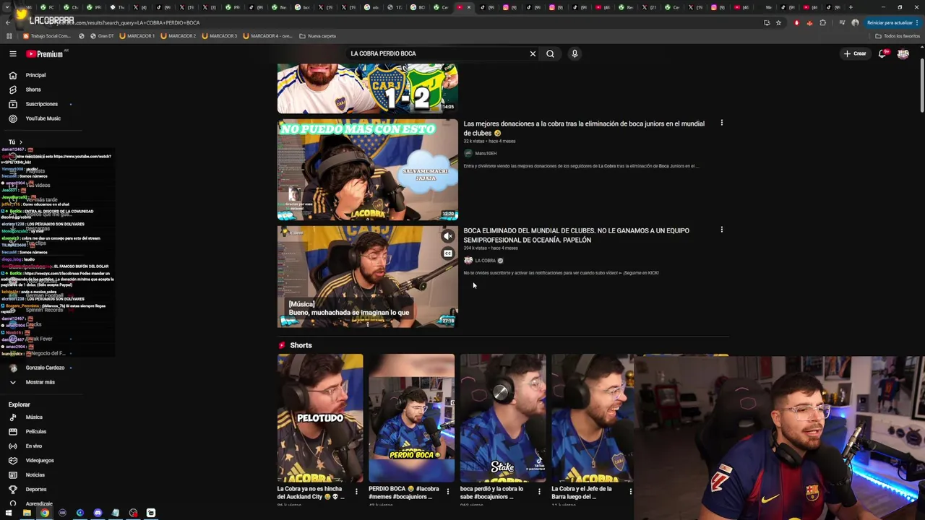The width and height of the screenshot is (925, 520).
Task: Open the MARCADOR 1 bookmark
Action: click(x=137, y=35)
